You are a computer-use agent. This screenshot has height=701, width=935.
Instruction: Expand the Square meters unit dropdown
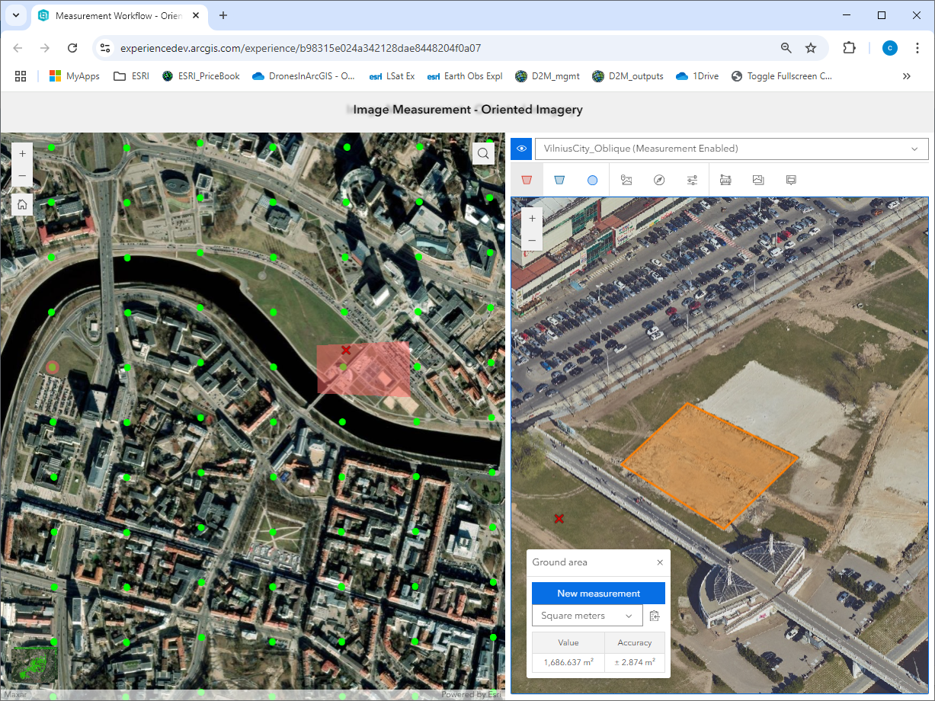[x=588, y=616]
